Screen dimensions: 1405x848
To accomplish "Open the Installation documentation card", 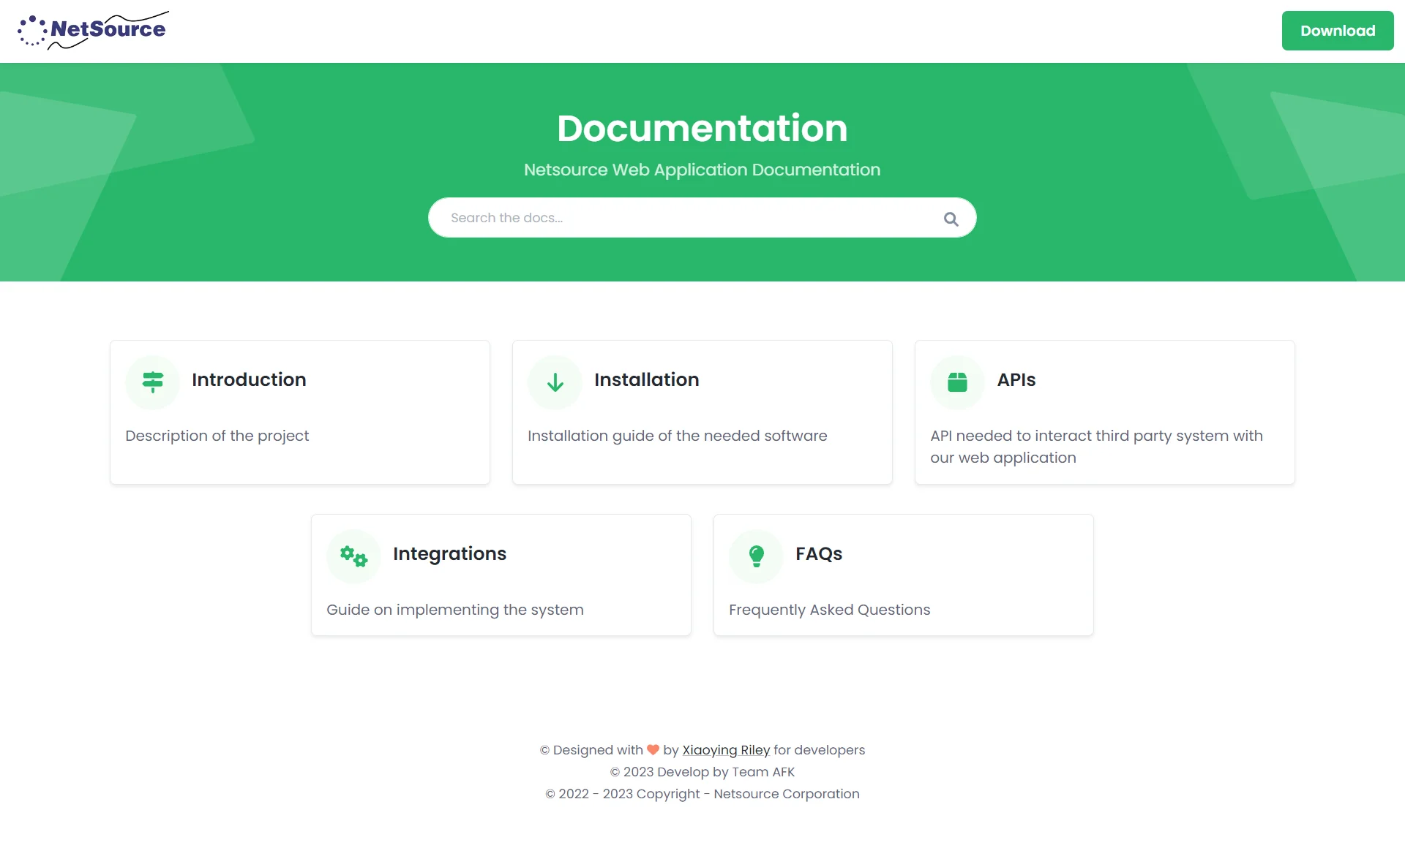I will click(702, 412).
